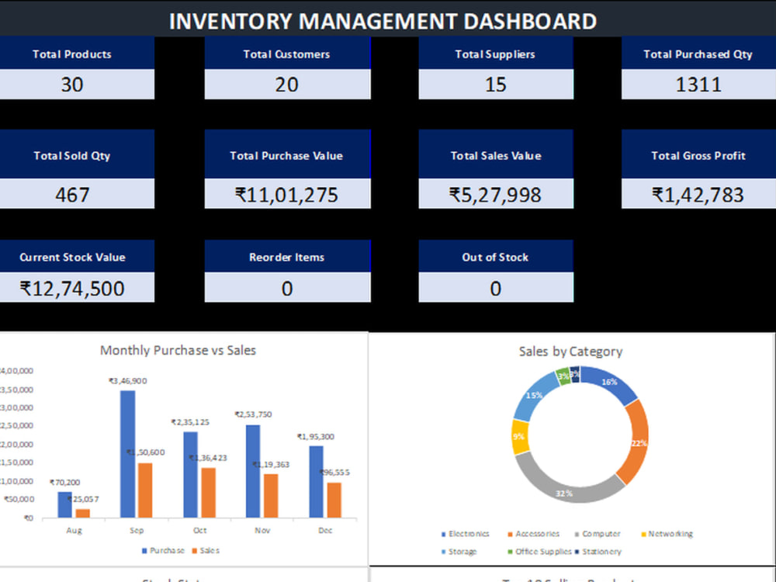Screen dimensions: 776x582
Task: Click the Networking legend entry
Action: click(x=667, y=534)
